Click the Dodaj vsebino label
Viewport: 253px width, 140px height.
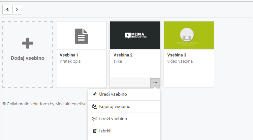pyautogui.click(x=28, y=58)
